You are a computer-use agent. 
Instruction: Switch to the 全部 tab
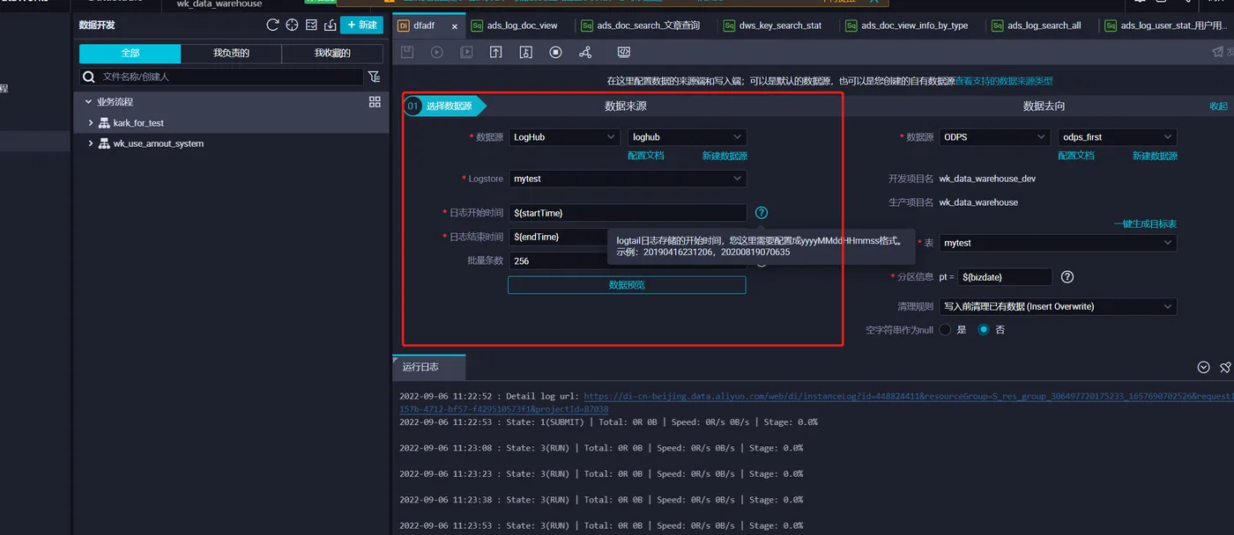130,54
